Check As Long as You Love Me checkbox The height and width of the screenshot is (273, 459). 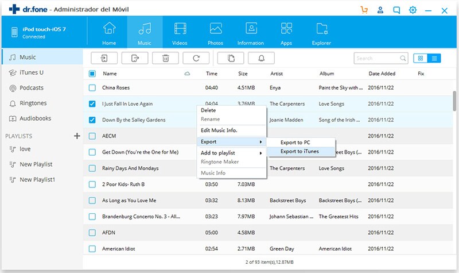92,201
